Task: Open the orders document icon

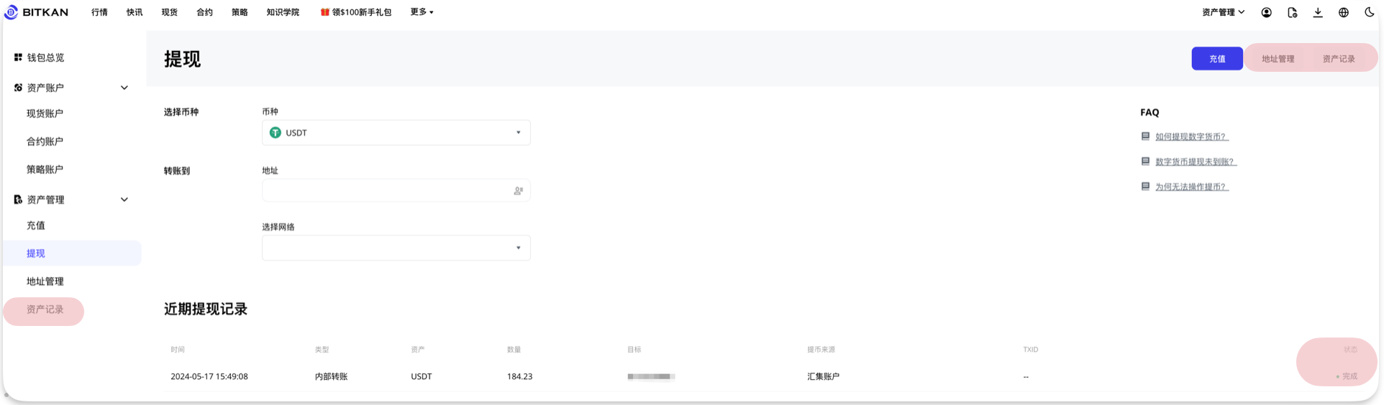Action: [1292, 12]
